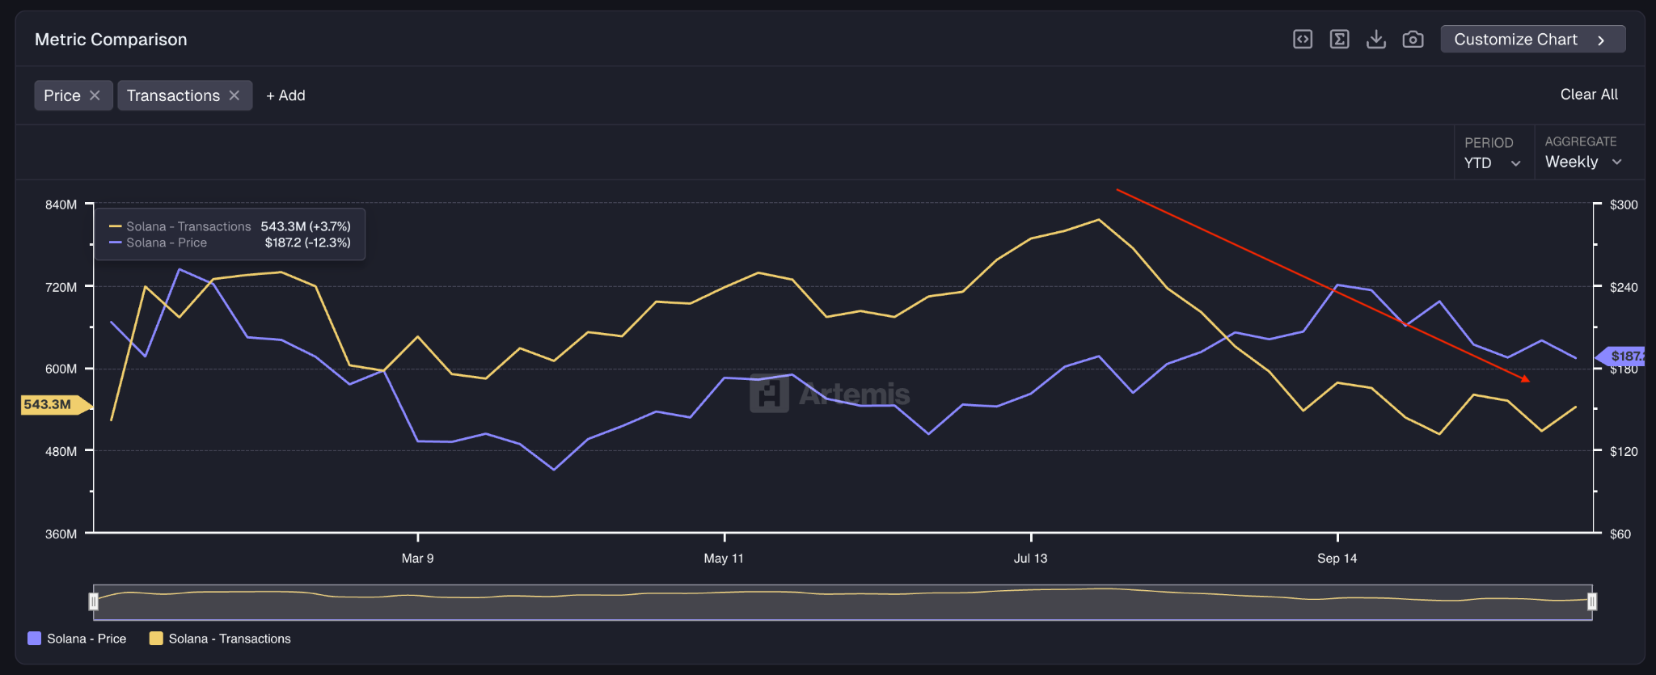Click the $240 right axis label
This screenshot has width=1656, height=675.
(1624, 287)
